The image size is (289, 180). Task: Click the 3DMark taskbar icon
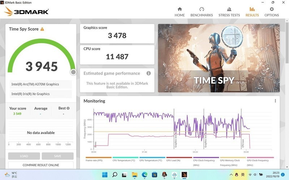click(x=184, y=175)
